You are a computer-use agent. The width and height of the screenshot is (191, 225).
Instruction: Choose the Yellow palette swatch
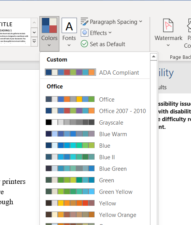[70, 203]
